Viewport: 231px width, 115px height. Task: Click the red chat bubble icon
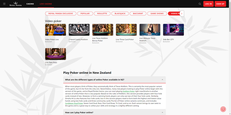(223, 109)
